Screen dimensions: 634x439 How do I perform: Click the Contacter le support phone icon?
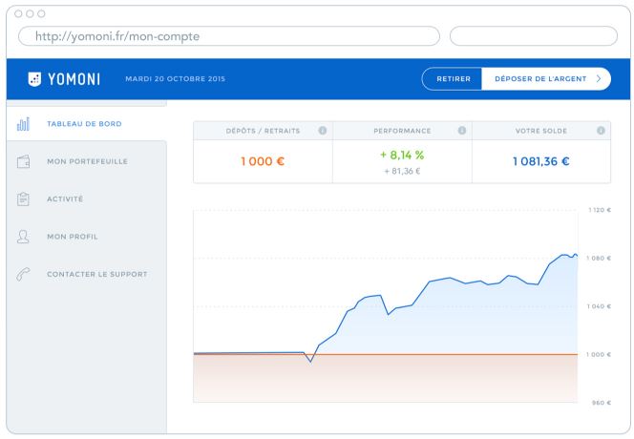[23, 274]
